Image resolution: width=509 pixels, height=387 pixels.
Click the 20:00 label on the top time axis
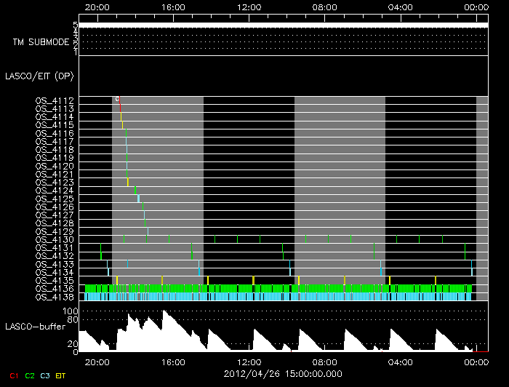[x=97, y=7]
